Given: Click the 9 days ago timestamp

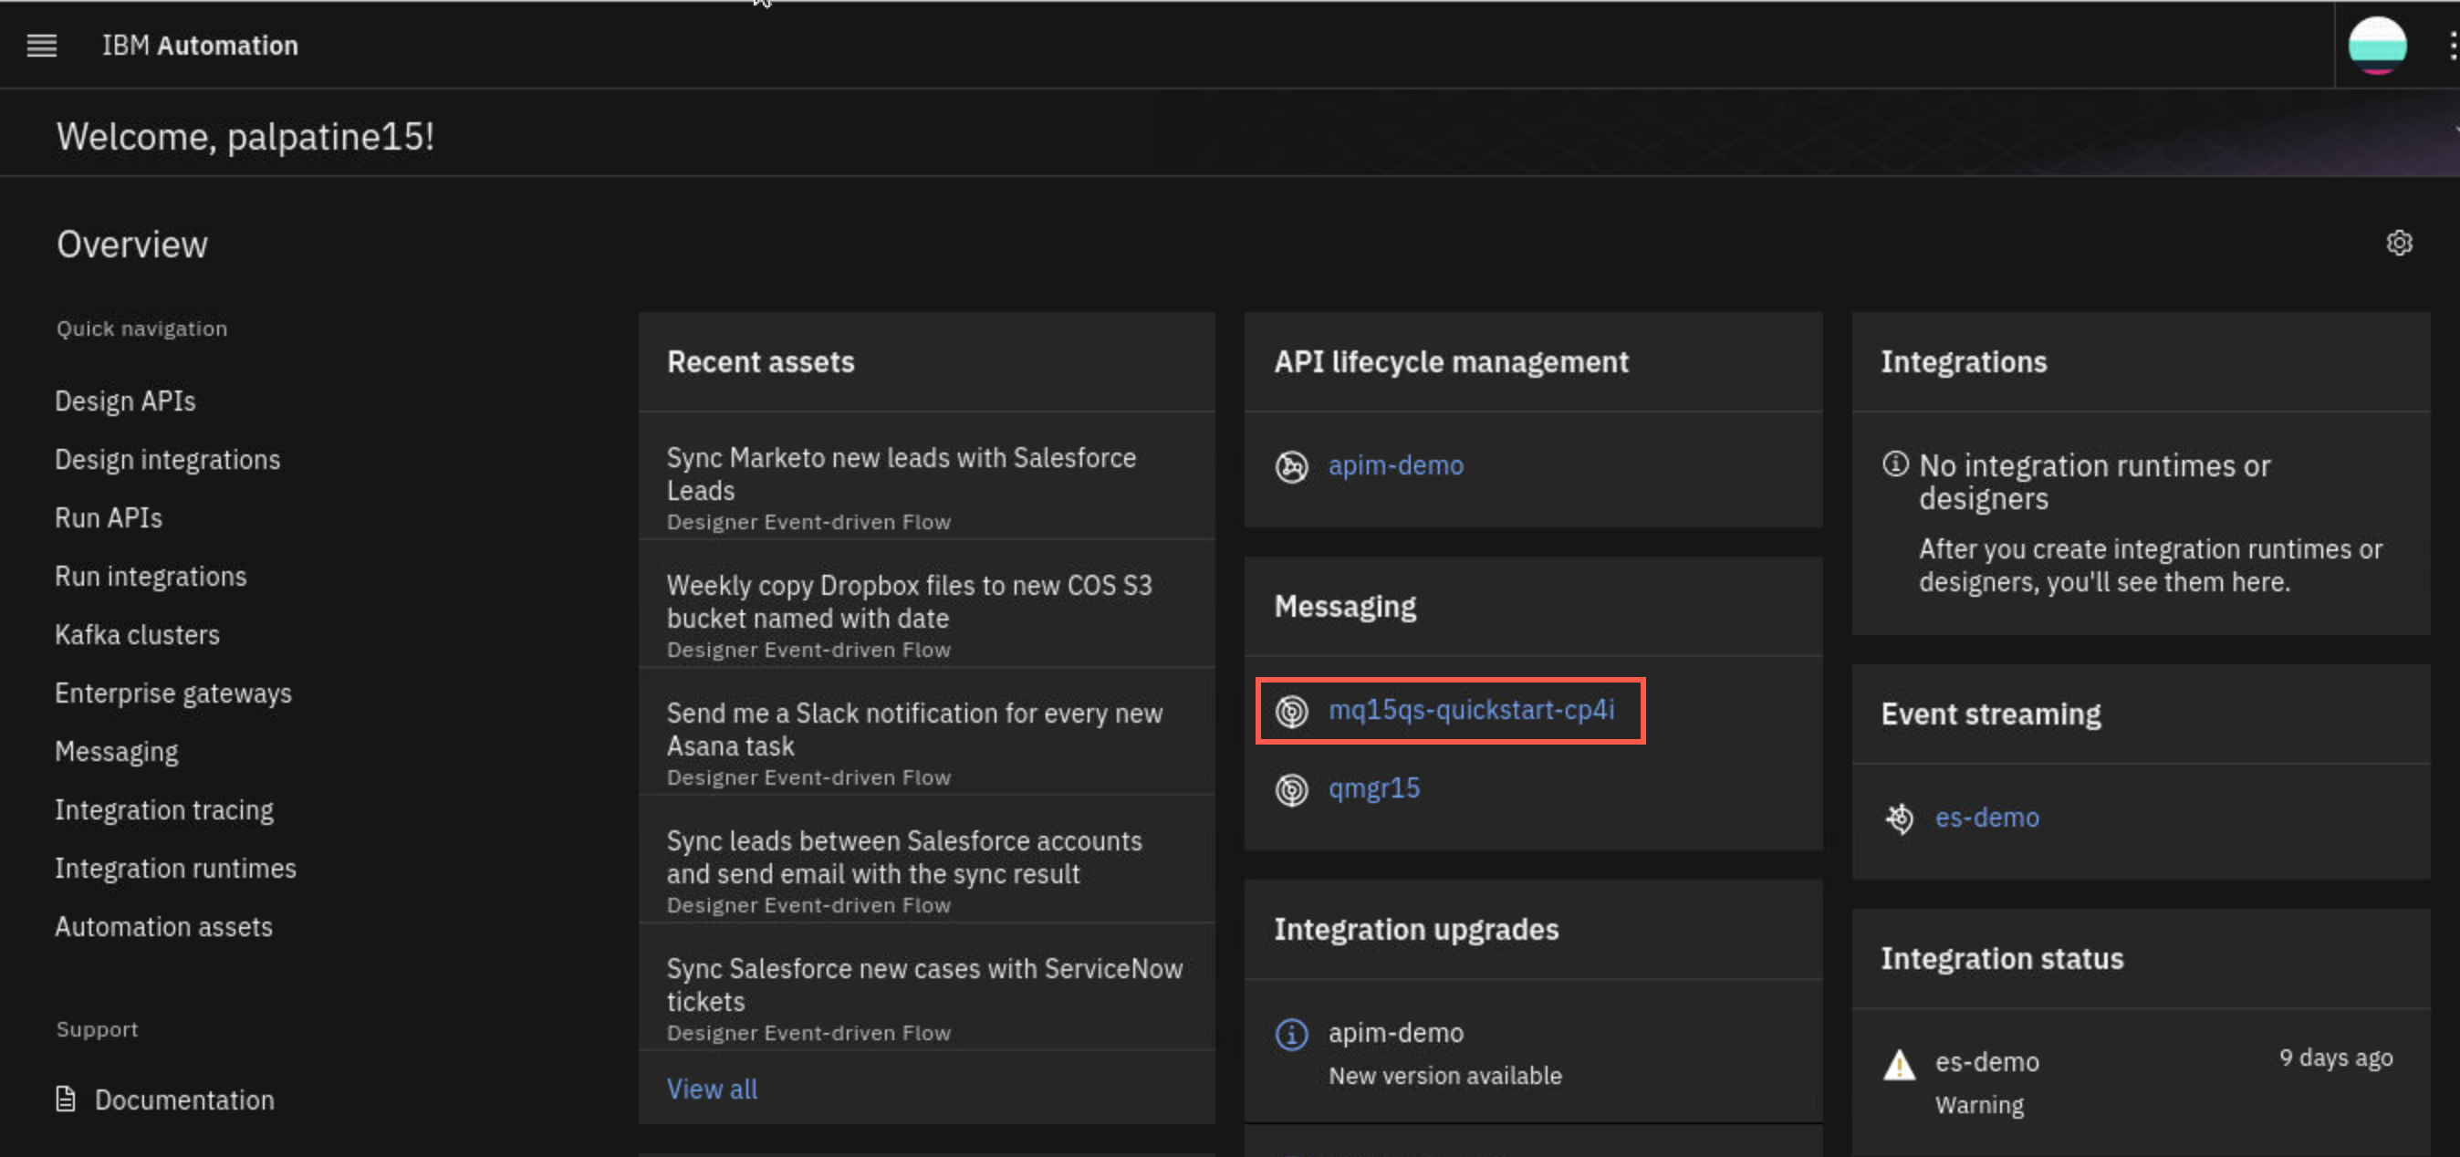Looking at the screenshot, I should coord(2335,1058).
